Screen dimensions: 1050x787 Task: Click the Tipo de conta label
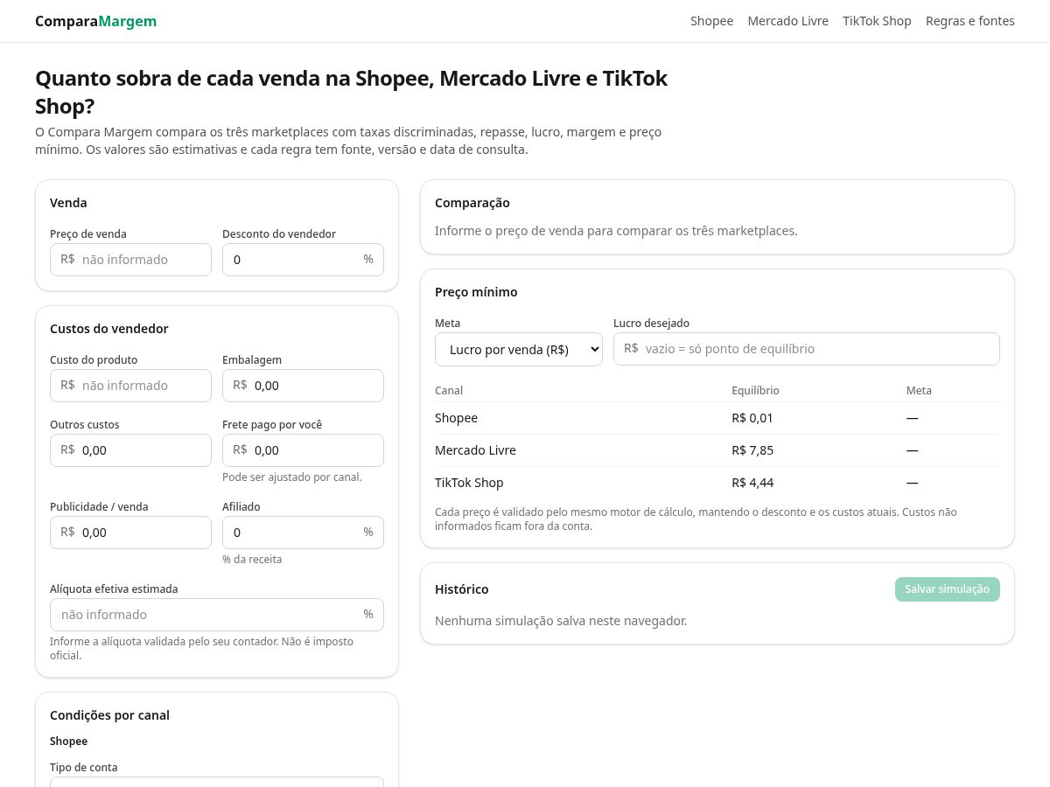84,768
